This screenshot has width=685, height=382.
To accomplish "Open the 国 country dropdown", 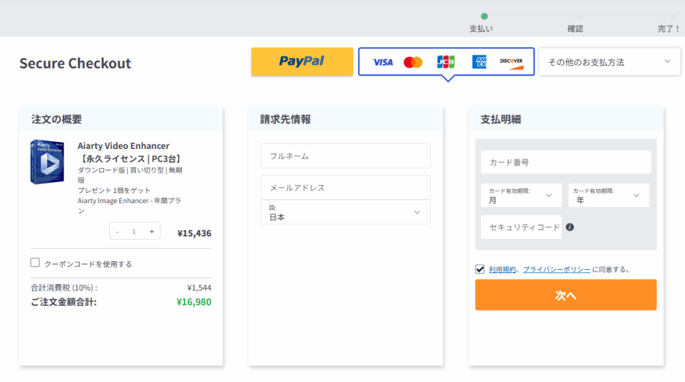I will click(346, 212).
